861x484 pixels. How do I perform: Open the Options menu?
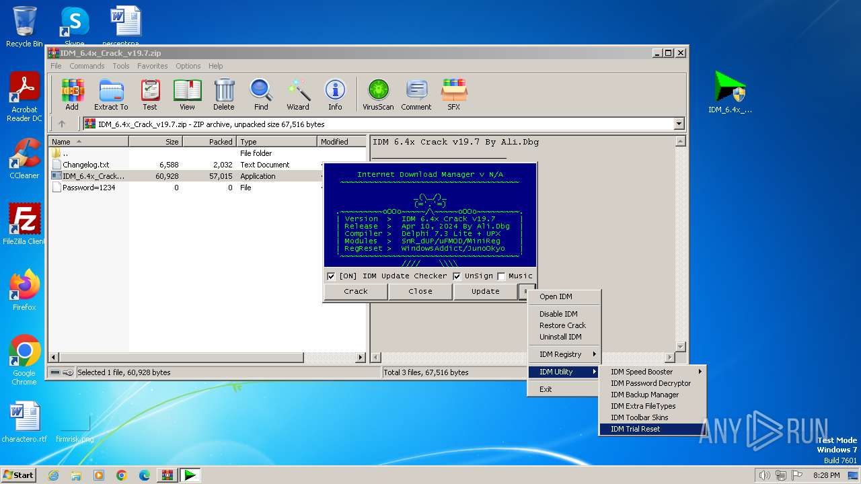(188, 66)
